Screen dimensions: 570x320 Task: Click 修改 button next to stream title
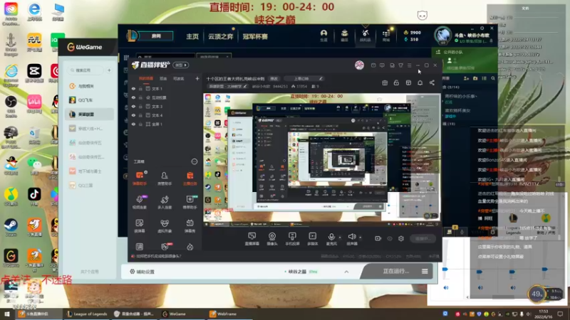pos(274,78)
